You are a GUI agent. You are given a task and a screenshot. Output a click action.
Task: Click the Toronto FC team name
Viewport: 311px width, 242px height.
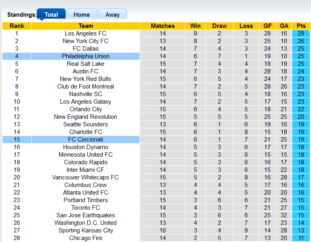click(86, 208)
